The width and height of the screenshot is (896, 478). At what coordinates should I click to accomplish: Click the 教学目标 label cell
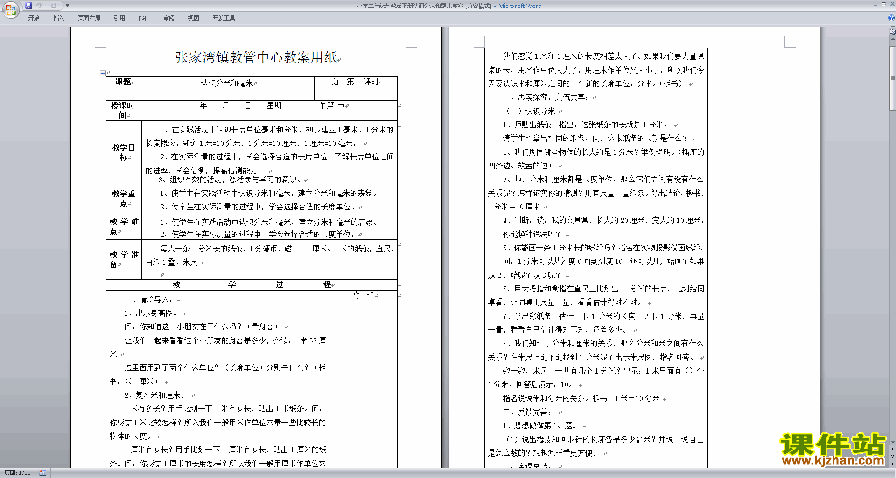pos(123,152)
